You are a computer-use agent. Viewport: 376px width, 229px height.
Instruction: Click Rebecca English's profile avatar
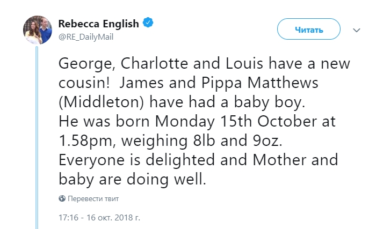tap(37, 29)
